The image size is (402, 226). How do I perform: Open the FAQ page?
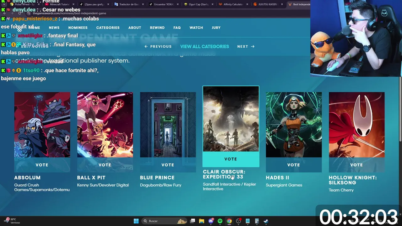point(177,28)
